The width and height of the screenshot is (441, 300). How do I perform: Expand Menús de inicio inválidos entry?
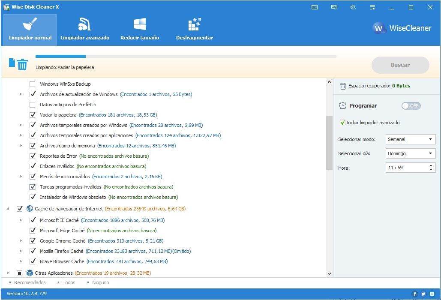(x=21, y=177)
